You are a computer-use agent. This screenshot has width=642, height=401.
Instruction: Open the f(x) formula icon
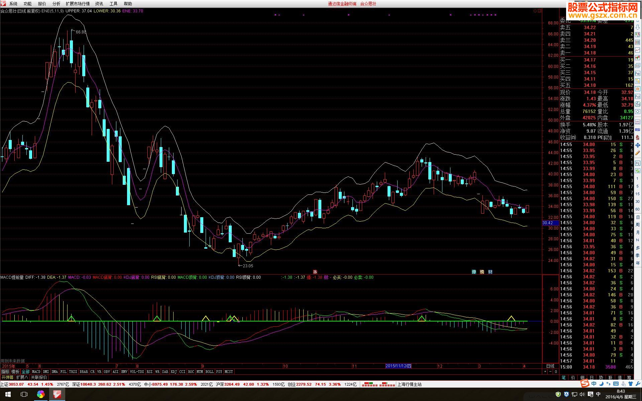(x=638, y=104)
